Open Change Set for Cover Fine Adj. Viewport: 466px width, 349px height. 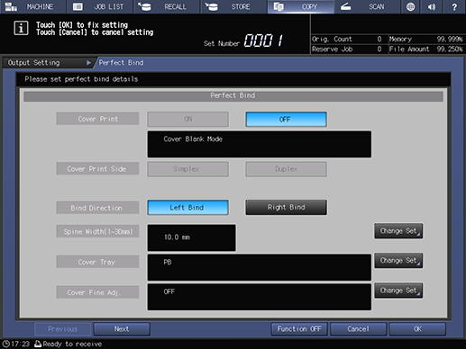tap(398, 291)
